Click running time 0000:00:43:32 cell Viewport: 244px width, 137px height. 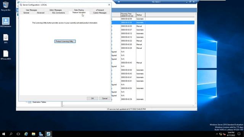(x=126, y=41)
